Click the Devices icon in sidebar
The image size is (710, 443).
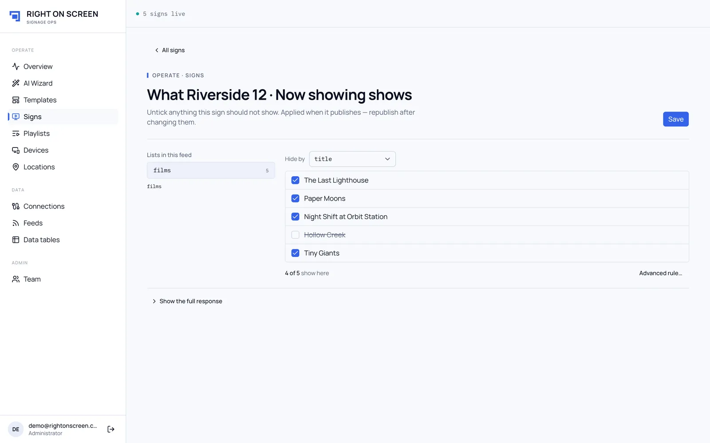[16, 150]
